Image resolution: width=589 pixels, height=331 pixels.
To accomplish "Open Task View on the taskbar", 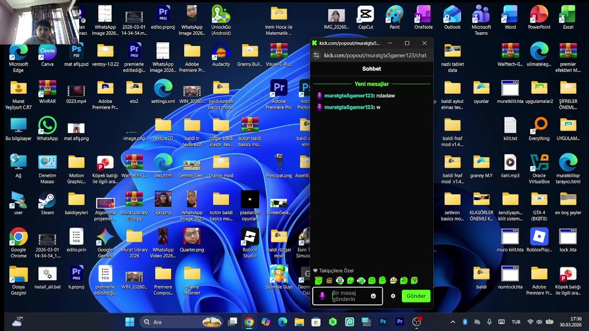I will (x=233, y=322).
